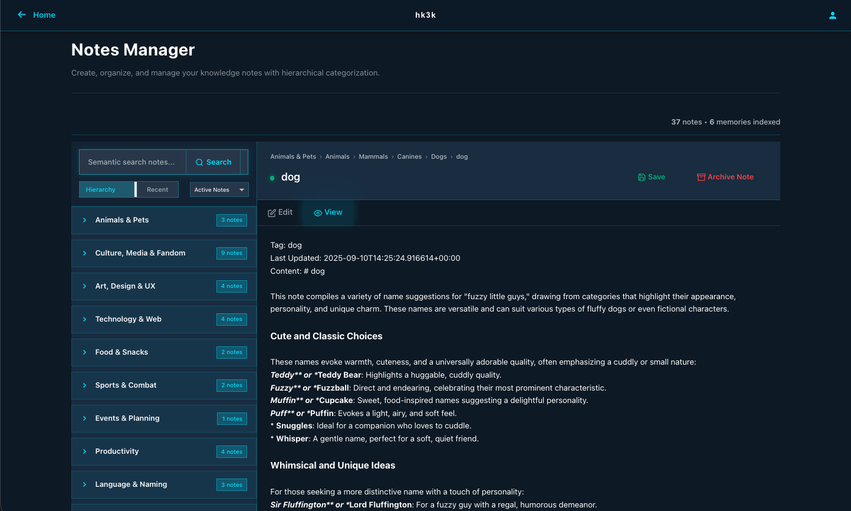Click the green status dot beside dog
Image resolution: width=851 pixels, height=511 pixels.
click(x=272, y=178)
